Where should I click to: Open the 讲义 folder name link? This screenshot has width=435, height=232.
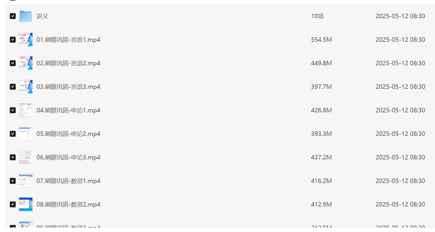point(43,16)
